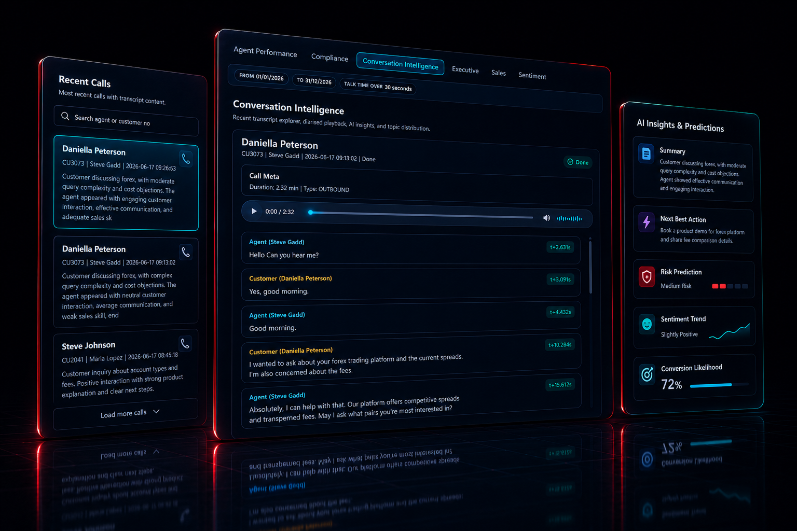Click the Summary insight card text
This screenshot has height=531, width=797.
click(x=703, y=176)
